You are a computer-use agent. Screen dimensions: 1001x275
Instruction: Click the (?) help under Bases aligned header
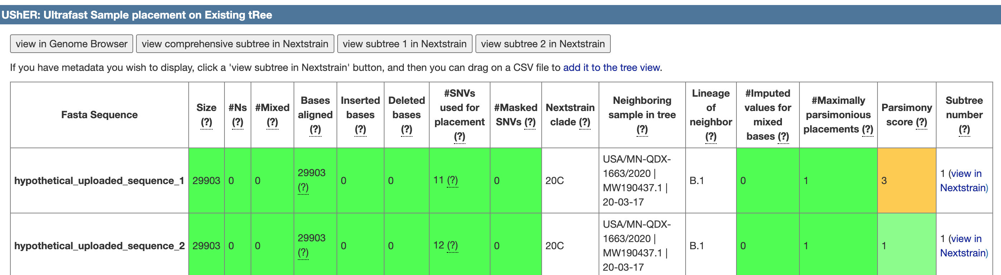pos(315,129)
